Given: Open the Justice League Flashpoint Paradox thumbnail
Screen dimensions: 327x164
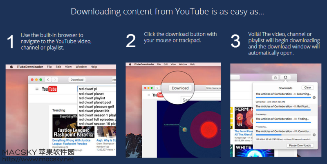Looking at the screenshot, I should tap(73, 126).
